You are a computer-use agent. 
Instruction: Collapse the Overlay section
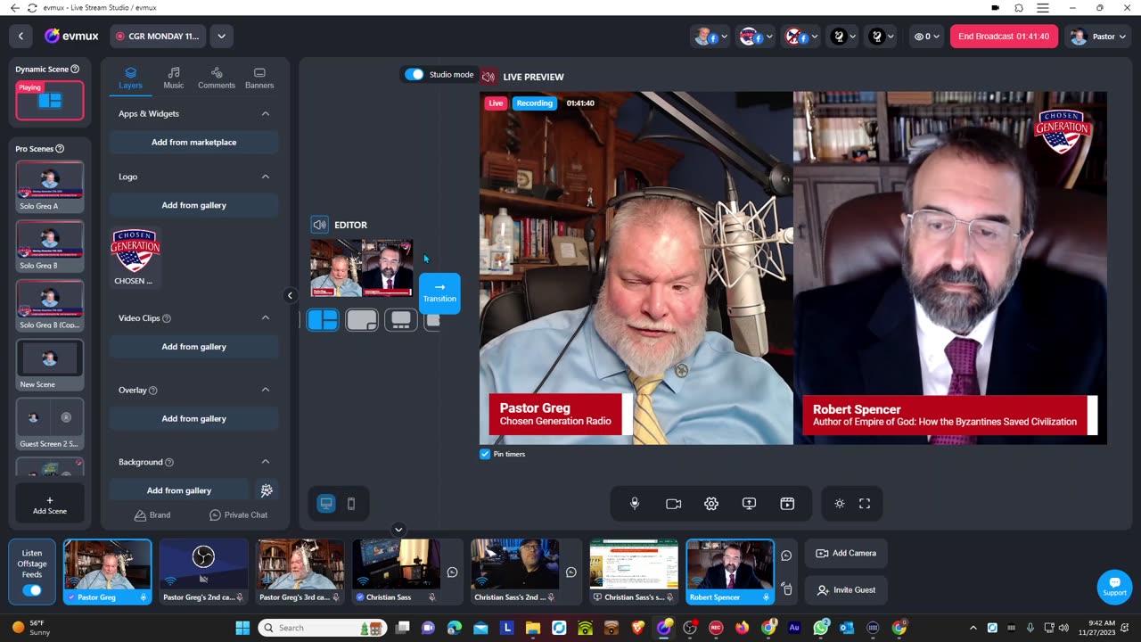pos(266,390)
